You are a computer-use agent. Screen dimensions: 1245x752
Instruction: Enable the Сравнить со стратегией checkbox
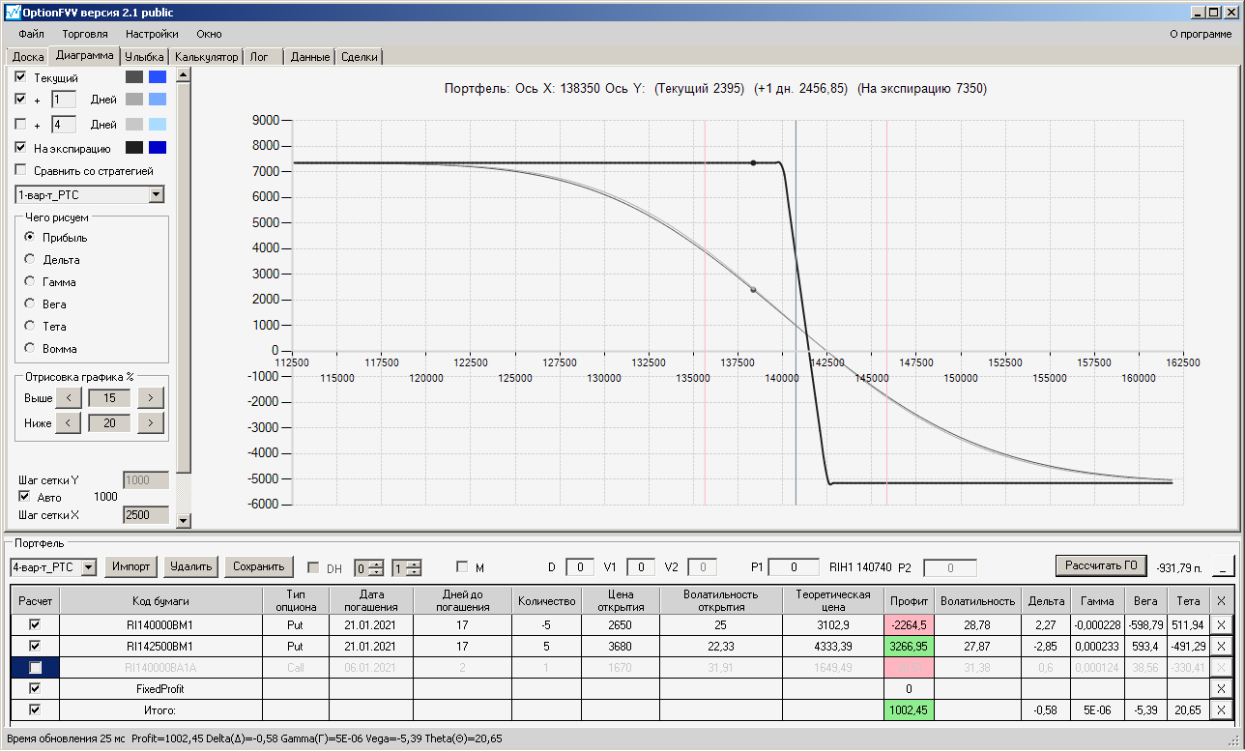tap(21, 171)
